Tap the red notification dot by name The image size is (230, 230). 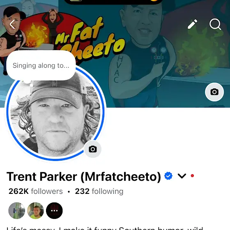click(x=192, y=176)
